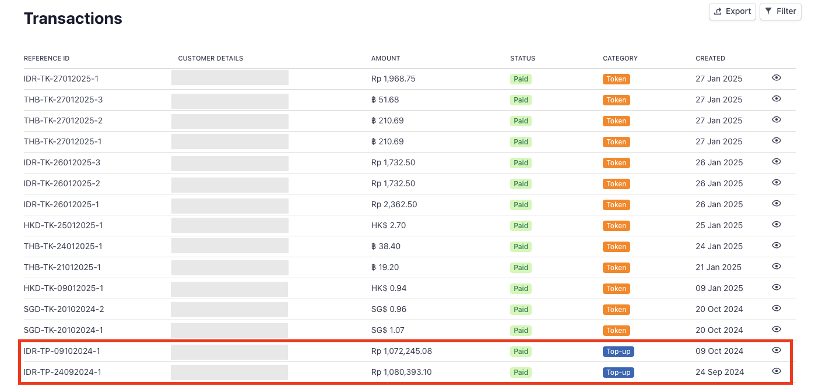Click eye icon on THB-TK-24012025-1 row
Screen dimensions: 815x390
coord(777,246)
